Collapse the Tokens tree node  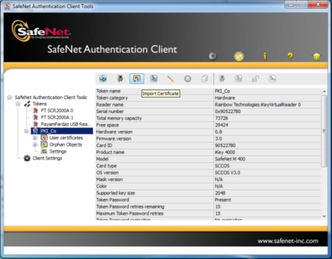18,104
